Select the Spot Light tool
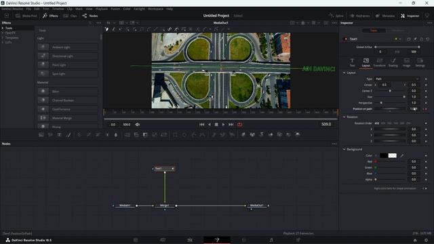This screenshot has width=434, height=244. pyautogui.click(x=68, y=74)
